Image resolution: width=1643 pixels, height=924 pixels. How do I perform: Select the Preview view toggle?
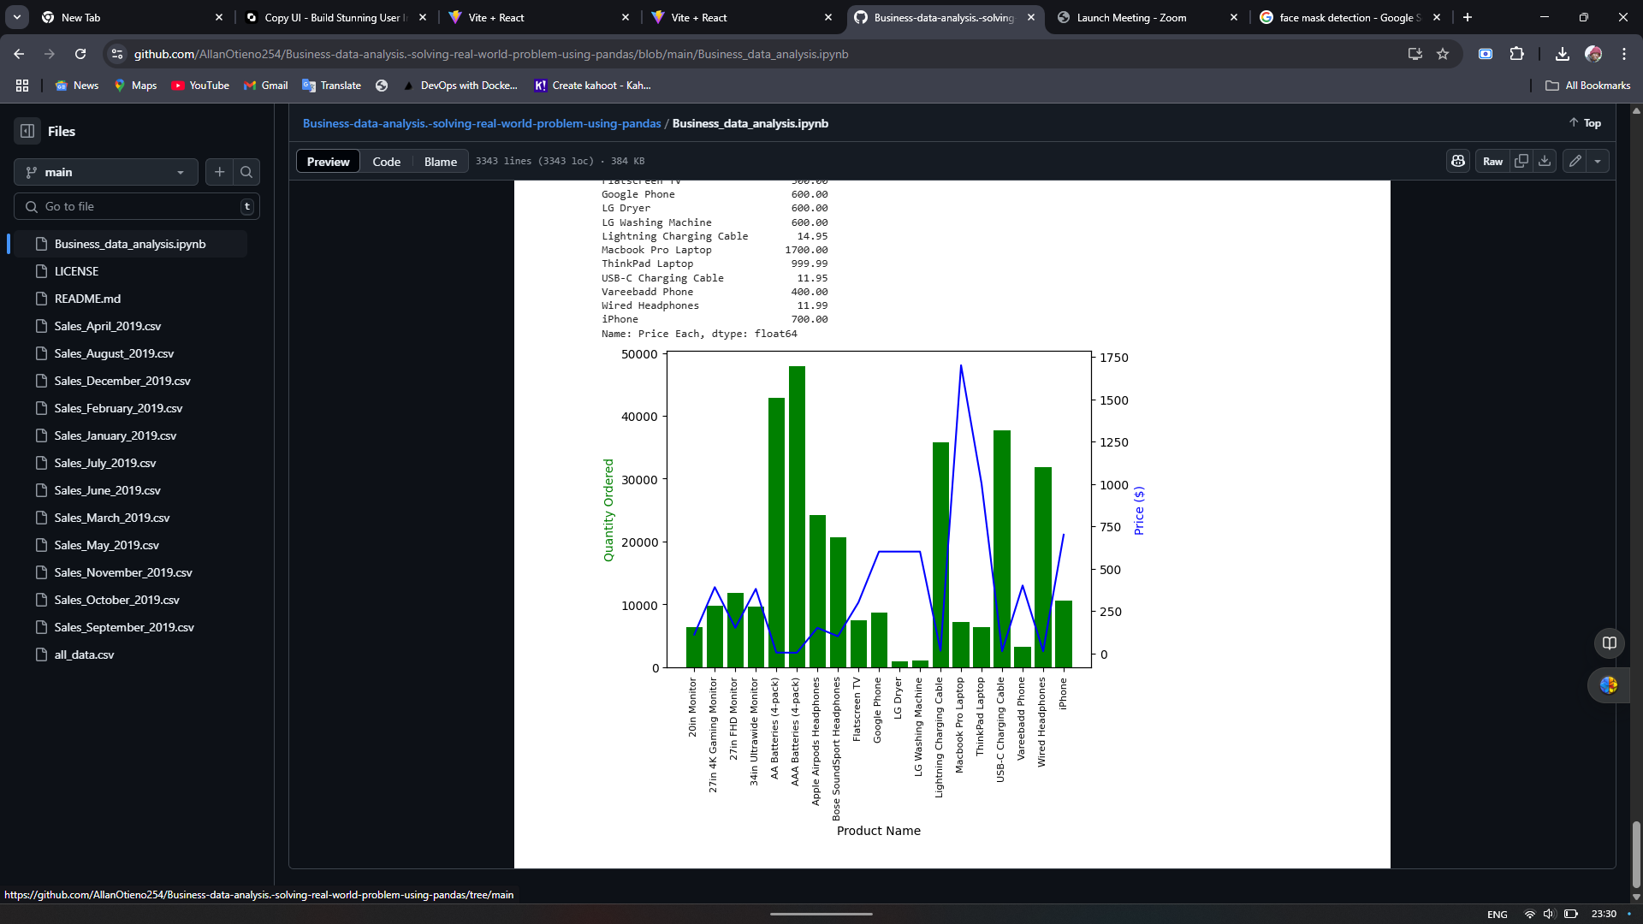tap(328, 162)
